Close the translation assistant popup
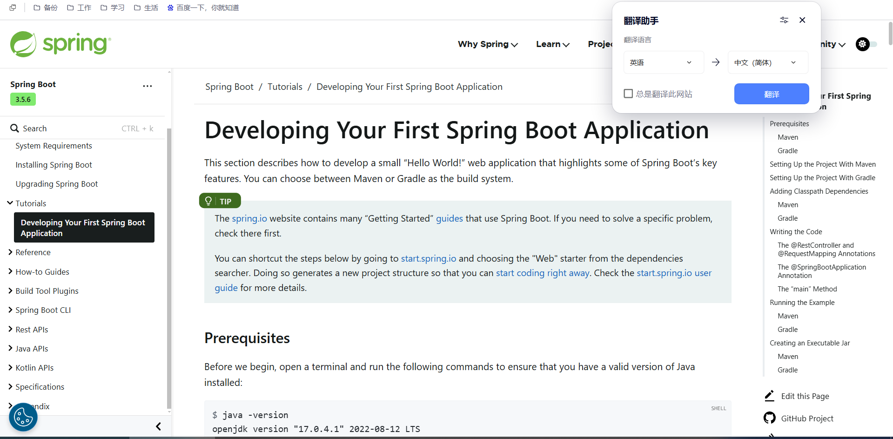The height and width of the screenshot is (439, 893). coord(802,20)
